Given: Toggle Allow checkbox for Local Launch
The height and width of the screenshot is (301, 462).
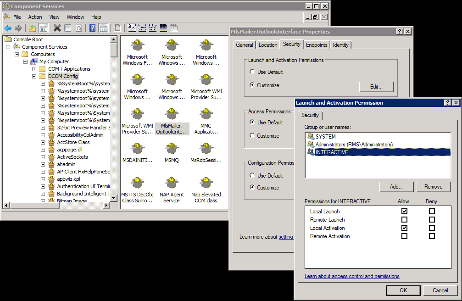Looking at the screenshot, I should [404, 212].
